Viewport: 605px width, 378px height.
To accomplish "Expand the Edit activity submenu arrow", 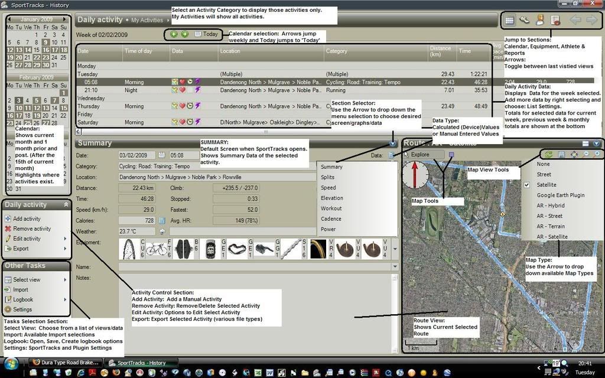I will point(65,239).
